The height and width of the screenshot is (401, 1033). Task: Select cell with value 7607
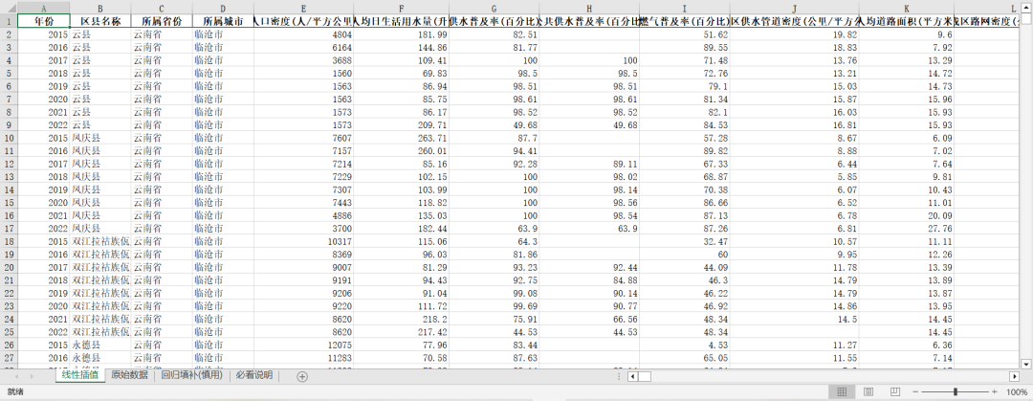[304, 138]
